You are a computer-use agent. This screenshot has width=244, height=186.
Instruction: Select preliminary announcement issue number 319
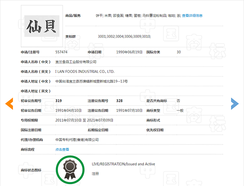pyautogui.click(x=59, y=101)
